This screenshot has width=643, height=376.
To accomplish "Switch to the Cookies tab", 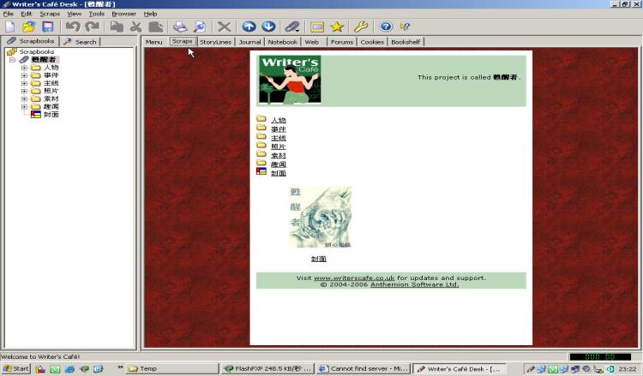I will [x=372, y=42].
